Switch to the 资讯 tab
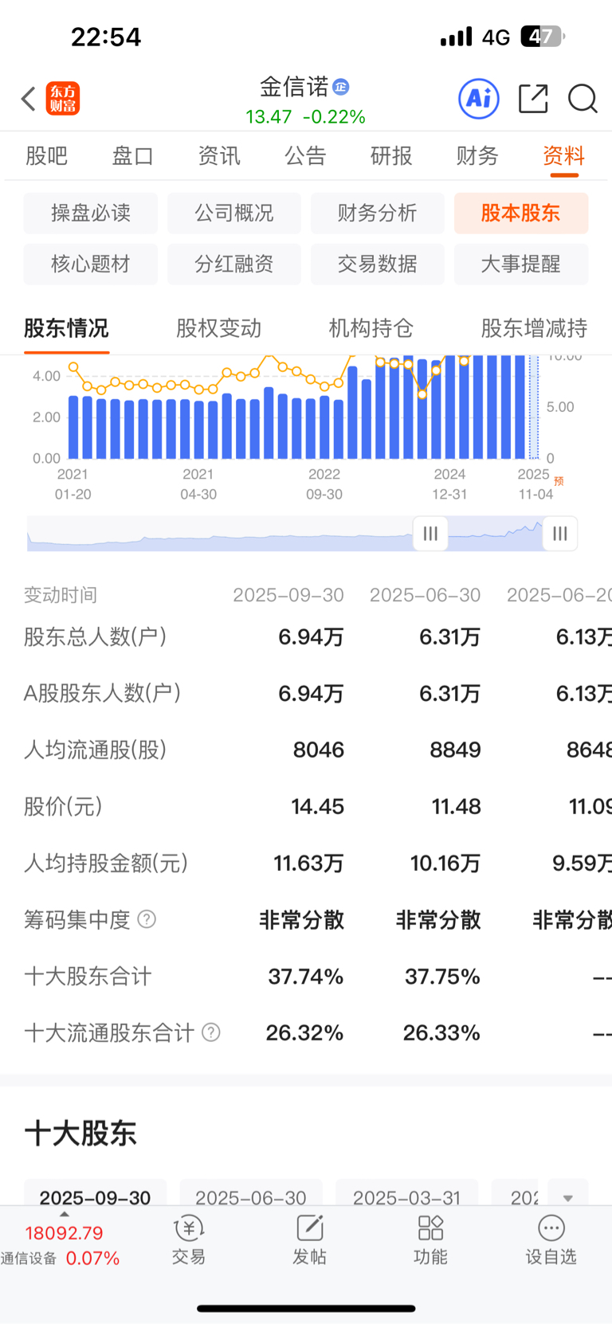The image size is (612, 1324). coord(219,155)
